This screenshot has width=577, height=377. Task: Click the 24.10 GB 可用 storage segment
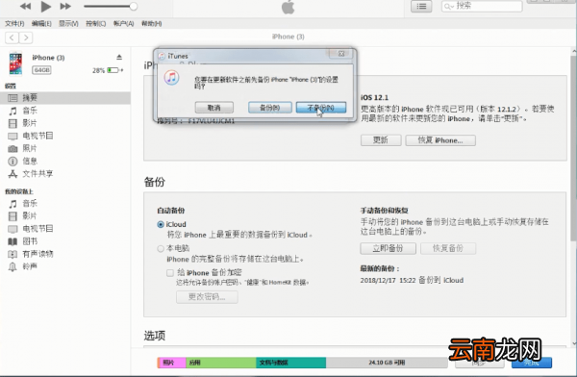point(387,363)
